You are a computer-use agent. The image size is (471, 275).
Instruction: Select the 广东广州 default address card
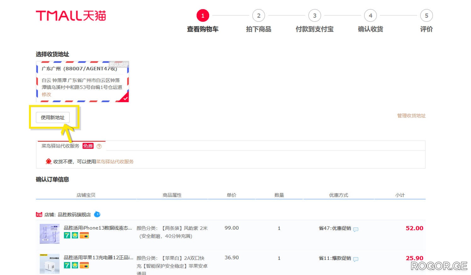(83, 81)
